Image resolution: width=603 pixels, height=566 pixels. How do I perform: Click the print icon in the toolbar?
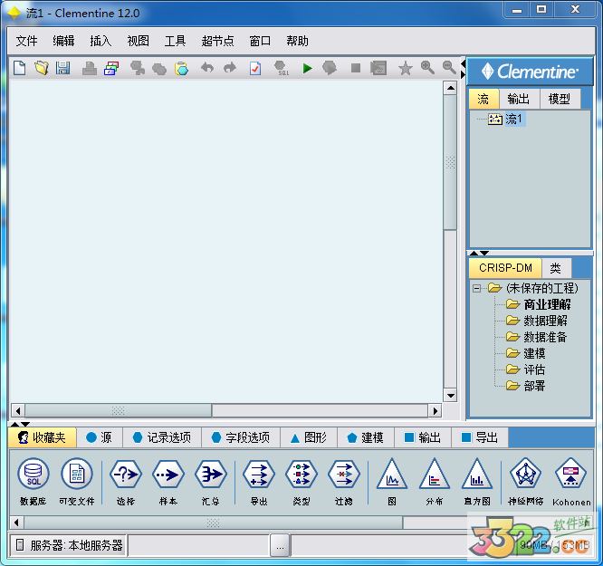(x=90, y=69)
